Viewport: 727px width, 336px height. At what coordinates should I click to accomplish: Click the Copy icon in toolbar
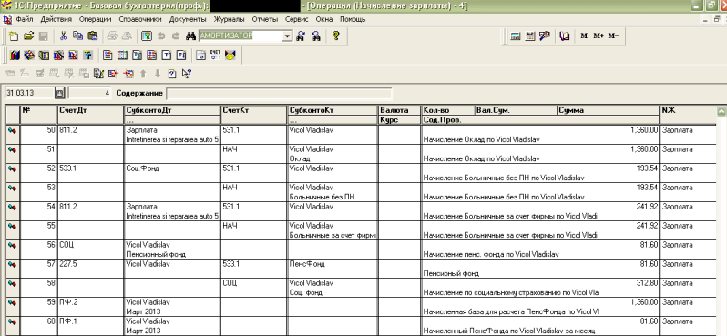78,36
